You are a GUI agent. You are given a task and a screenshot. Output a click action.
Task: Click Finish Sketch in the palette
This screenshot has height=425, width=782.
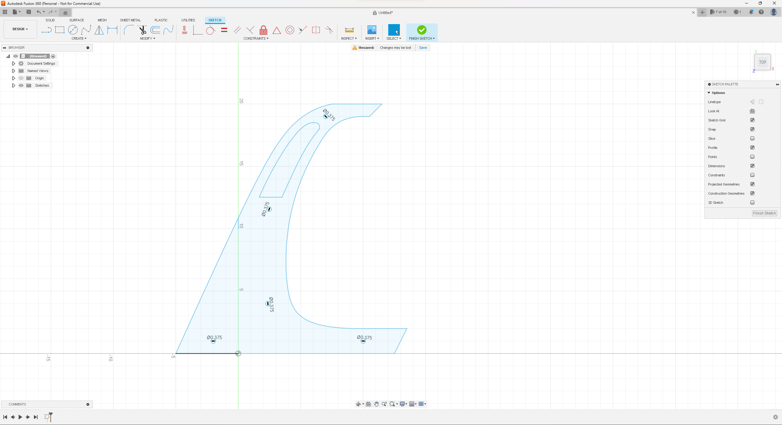pos(764,213)
